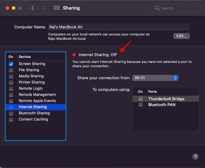Select Remote Apple Events service row
Screen dimensions: 205x168
pyautogui.click(x=36, y=101)
